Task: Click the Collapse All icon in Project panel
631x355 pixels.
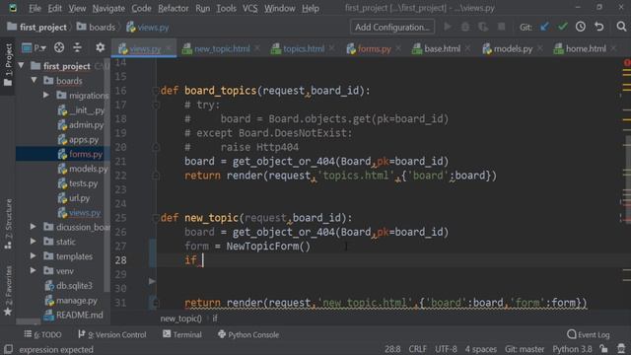Action: 77,48
